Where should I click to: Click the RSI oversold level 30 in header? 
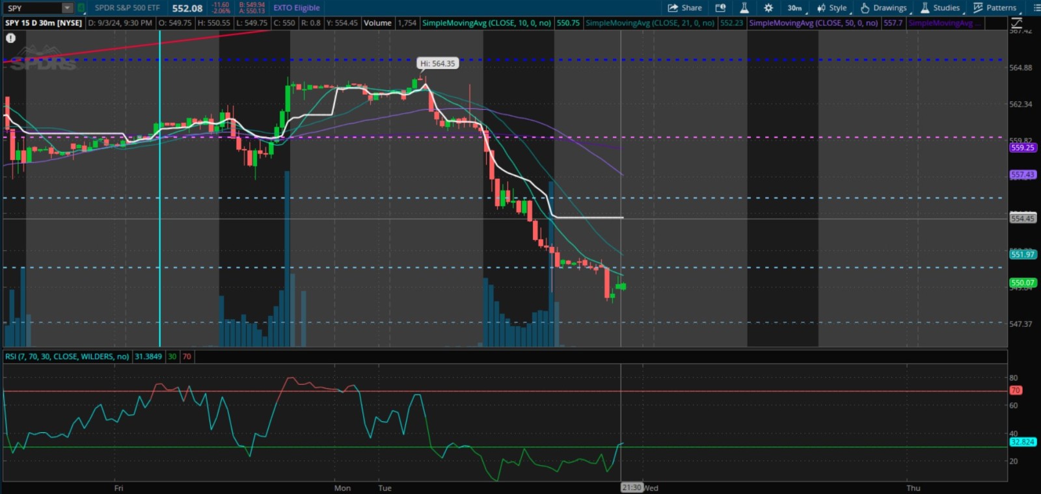click(172, 356)
